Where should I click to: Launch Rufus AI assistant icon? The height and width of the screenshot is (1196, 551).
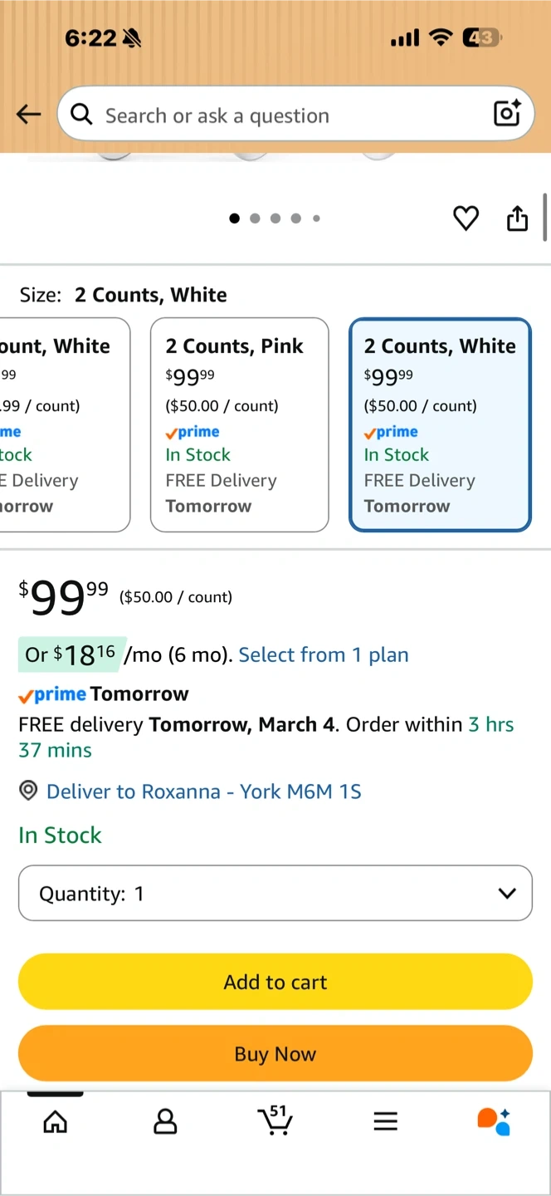(x=495, y=1121)
